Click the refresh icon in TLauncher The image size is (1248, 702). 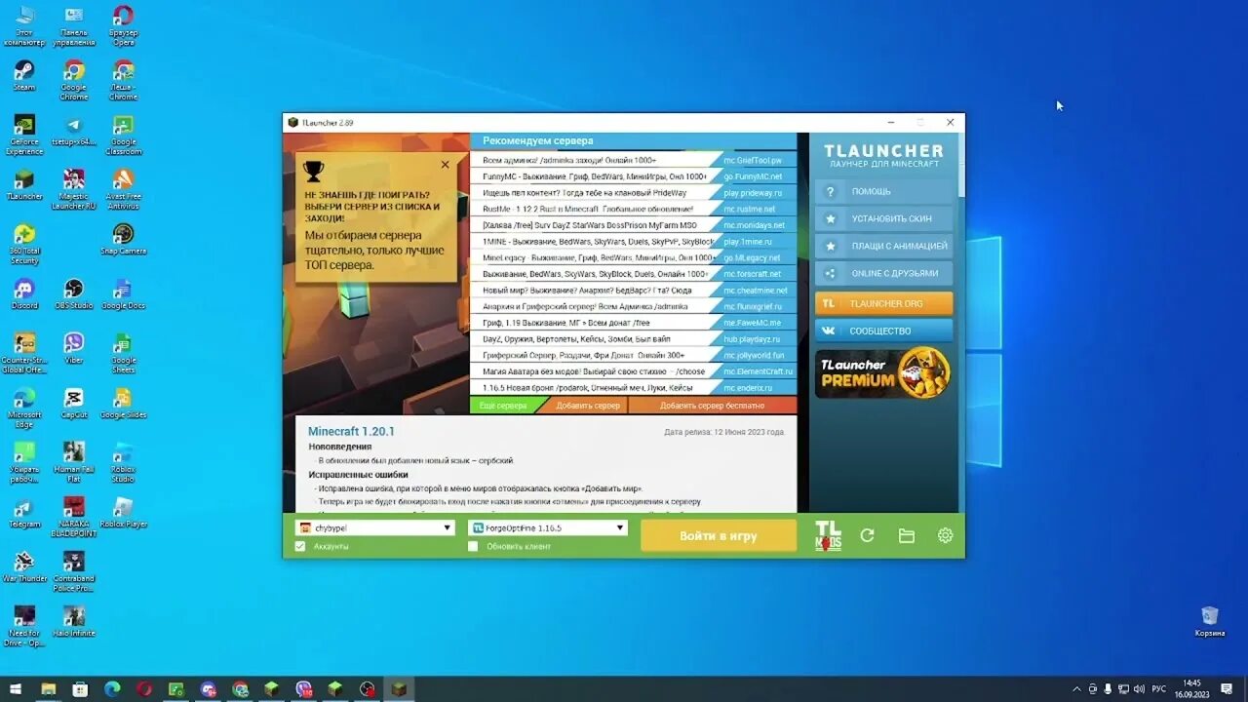tap(867, 535)
